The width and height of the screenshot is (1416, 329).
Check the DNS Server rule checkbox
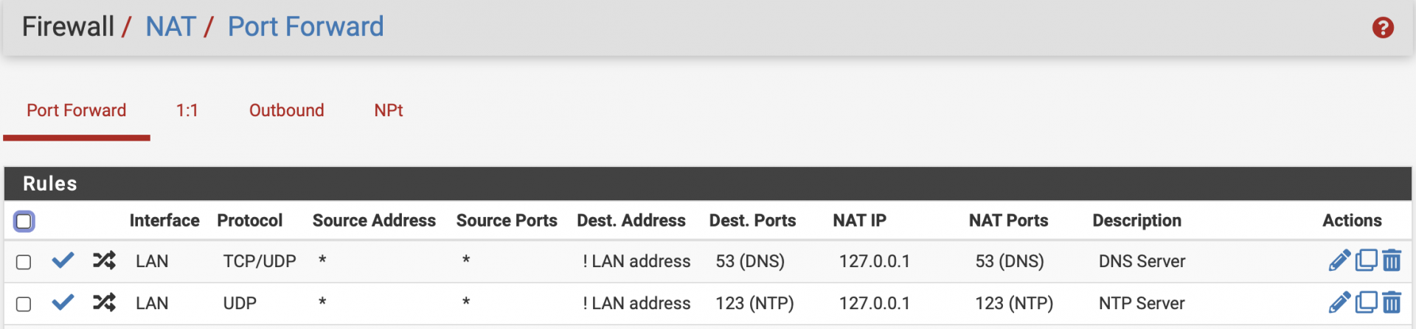tap(24, 262)
